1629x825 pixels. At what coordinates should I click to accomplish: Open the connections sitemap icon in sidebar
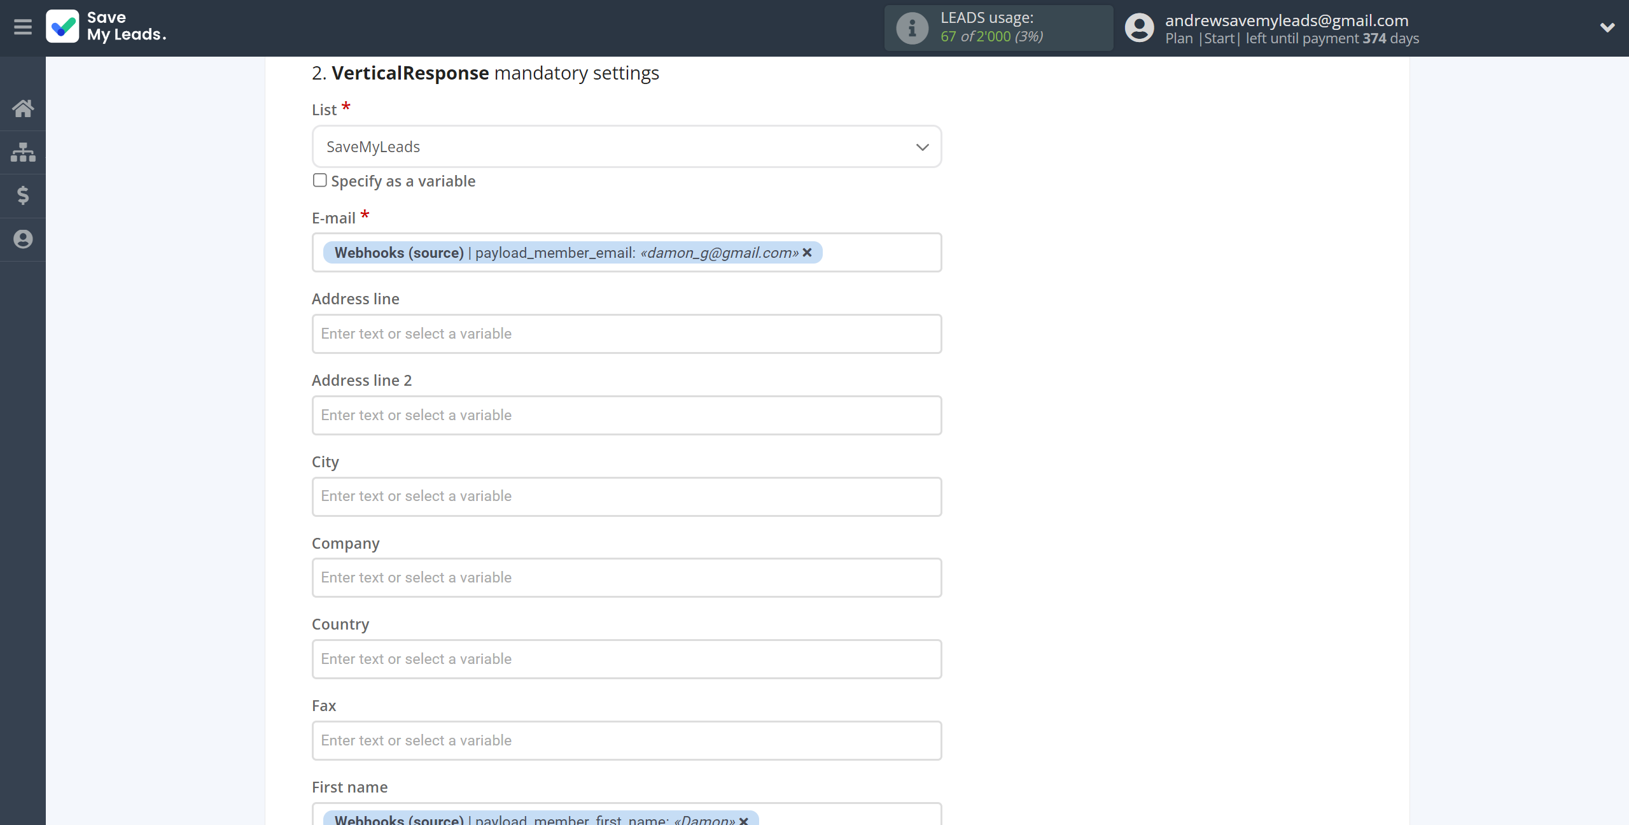(x=23, y=152)
